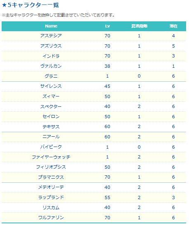Image resolution: width=189 pixels, height=225 pixels.
Task: Click the グラニ row name
Action: point(51,76)
